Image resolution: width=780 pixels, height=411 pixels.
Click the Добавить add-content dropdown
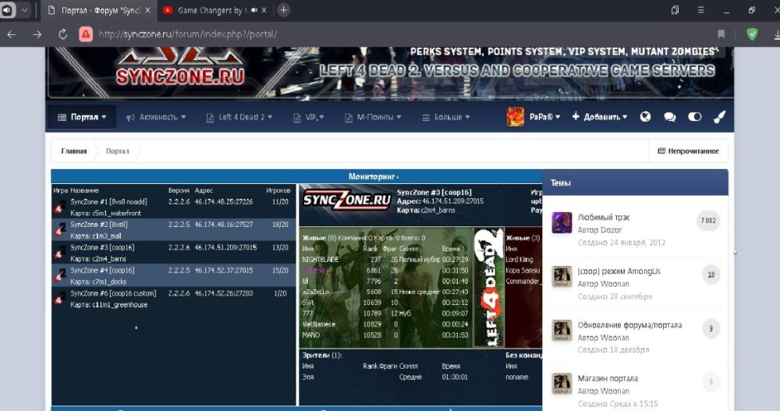click(599, 117)
